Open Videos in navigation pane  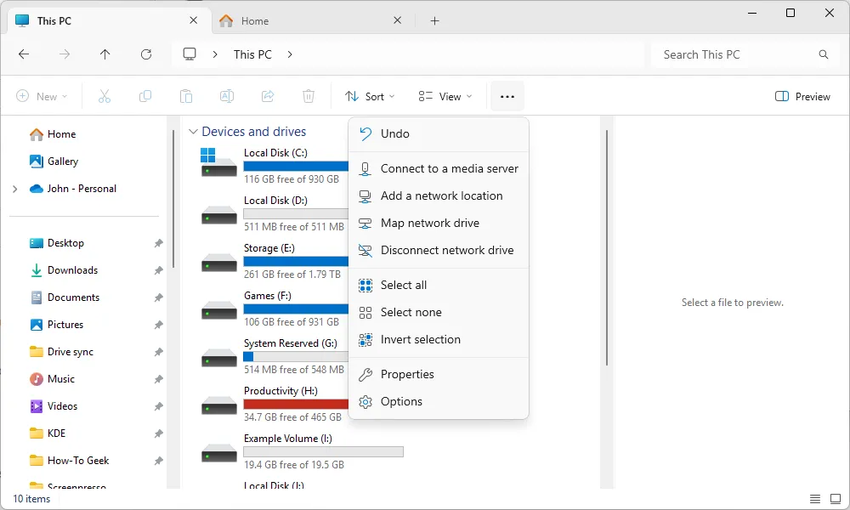54,406
